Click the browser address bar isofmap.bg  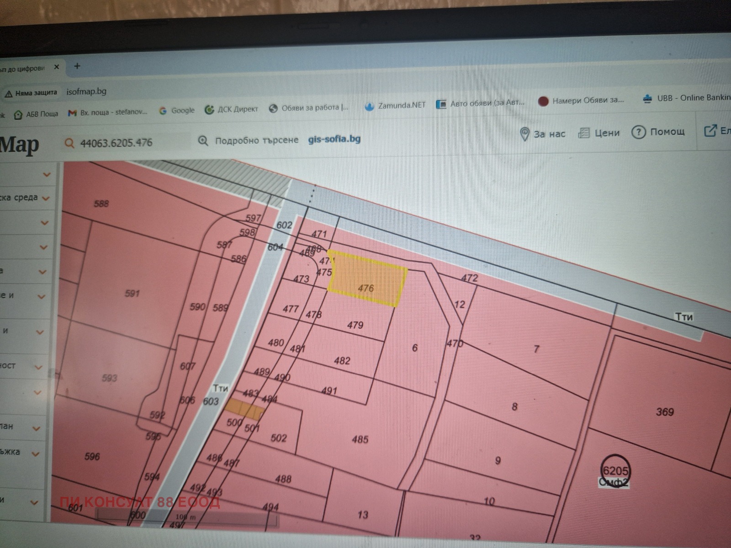pos(86,91)
